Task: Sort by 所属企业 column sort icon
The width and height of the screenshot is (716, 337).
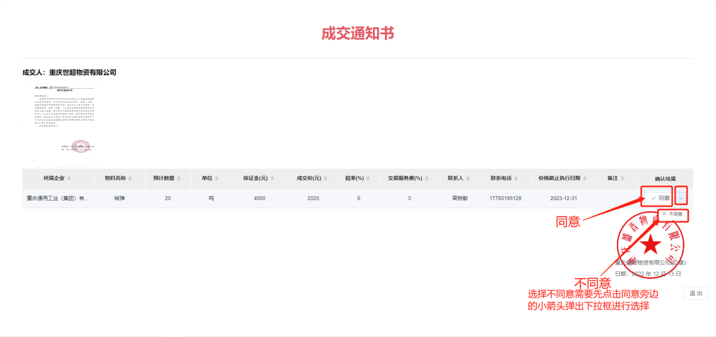Action: [x=69, y=179]
